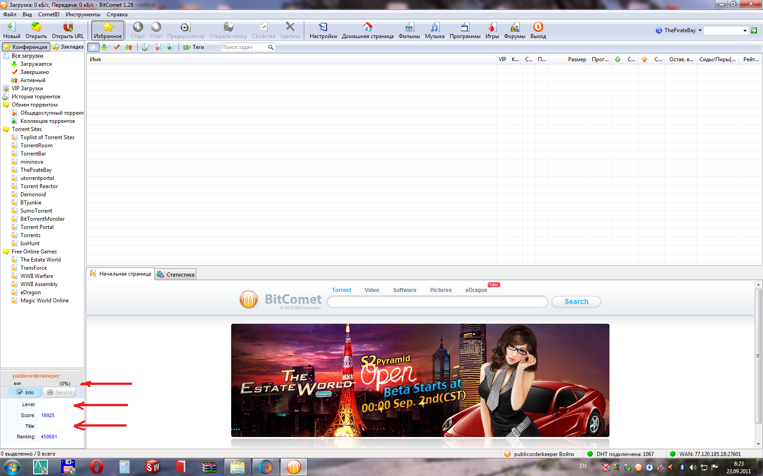
Task: Toggle the Избранное star button
Action: (x=108, y=30)
